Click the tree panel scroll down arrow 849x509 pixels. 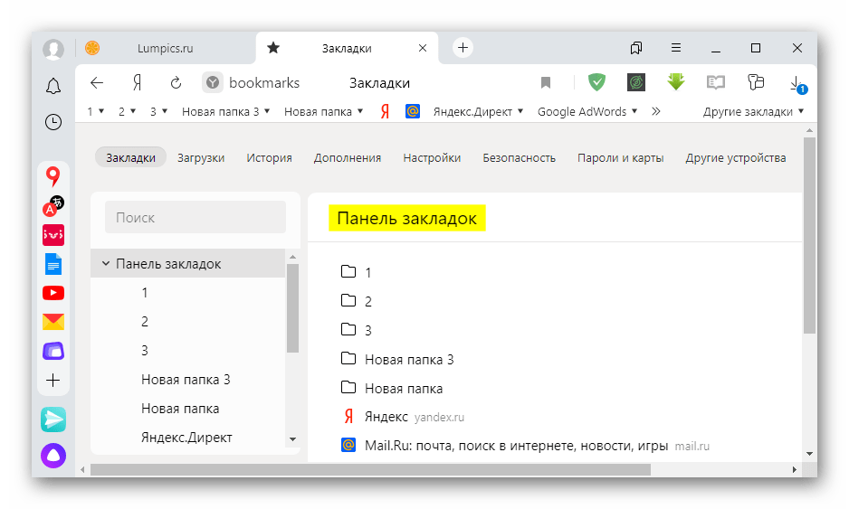pyautogui.click(x=293, y=439)
